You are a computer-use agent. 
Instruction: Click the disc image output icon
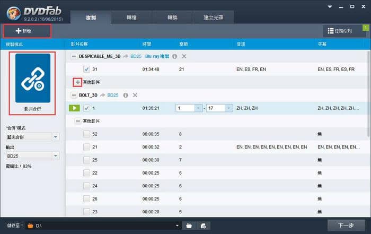[203, 226]
